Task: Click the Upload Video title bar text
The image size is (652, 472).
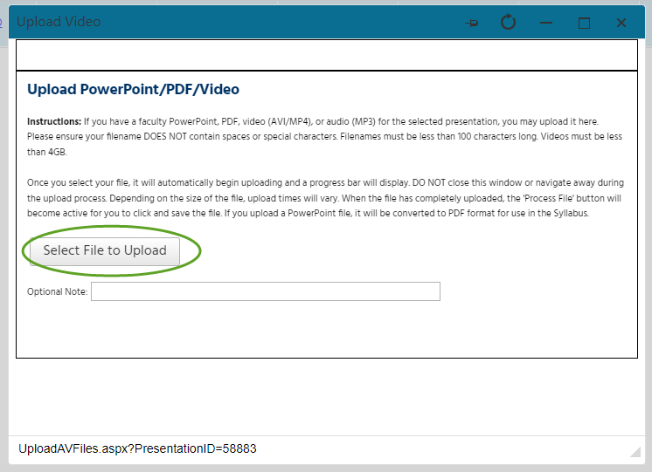Action: [x=59, y=22]
